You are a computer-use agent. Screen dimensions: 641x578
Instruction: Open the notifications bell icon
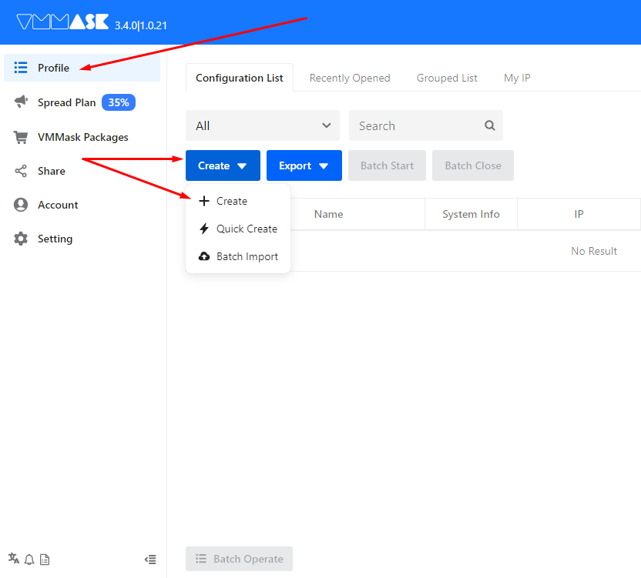(29, 560)
